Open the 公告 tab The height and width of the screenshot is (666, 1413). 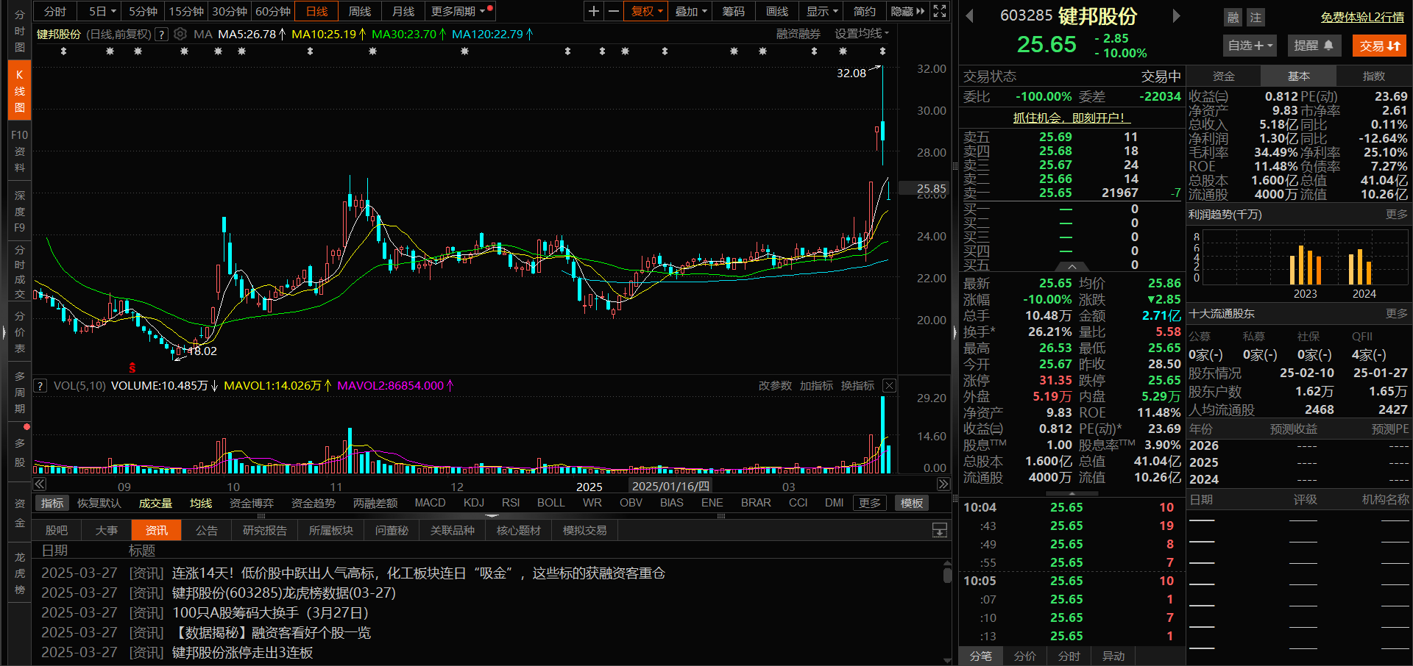[207, 530]
